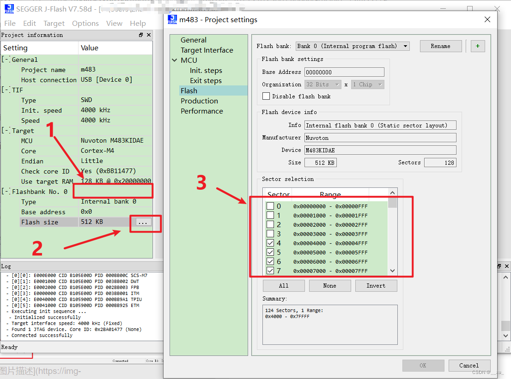511x379 pixels.
Task: Open the 1 Chip dropdown
Action: coord(368,84)
